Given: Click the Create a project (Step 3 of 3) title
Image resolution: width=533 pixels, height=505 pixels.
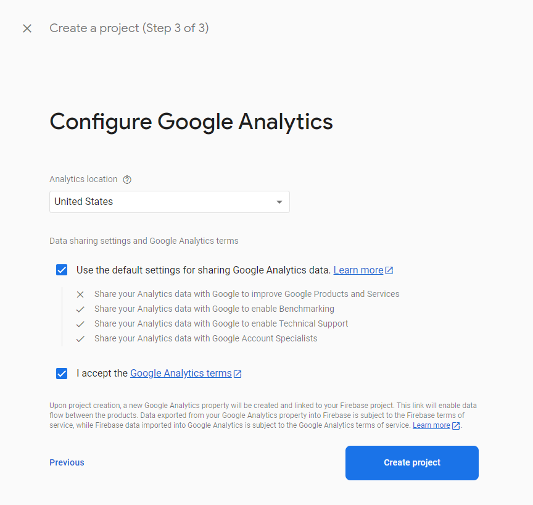Looking at the screenshot, I should point(129,28).
